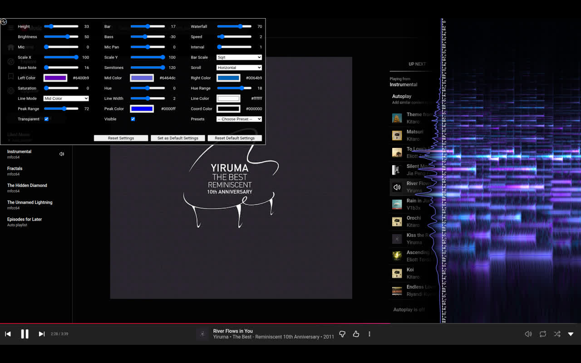Click Reset Default Settings button

point(235,138)
